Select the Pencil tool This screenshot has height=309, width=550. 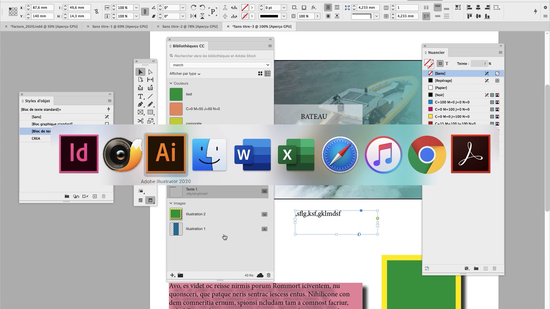tap(150, 104)
